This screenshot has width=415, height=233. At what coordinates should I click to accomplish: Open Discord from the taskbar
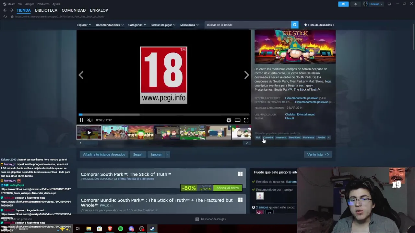click(x=131, y=229)
